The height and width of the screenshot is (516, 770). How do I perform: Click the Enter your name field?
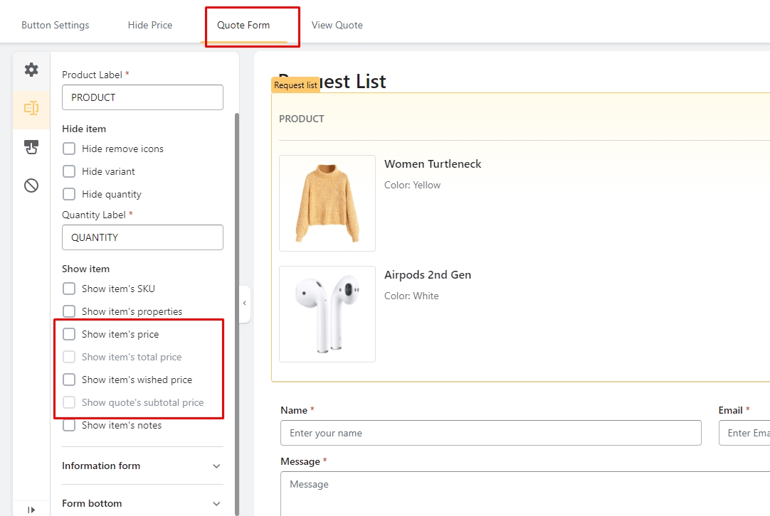[490, 433]
